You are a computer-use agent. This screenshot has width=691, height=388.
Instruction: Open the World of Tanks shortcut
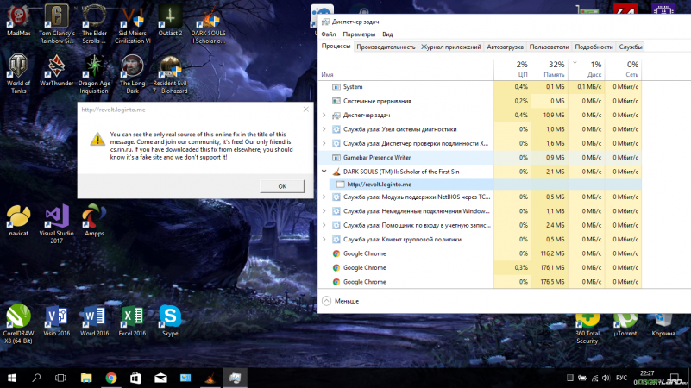pos(18,74)
